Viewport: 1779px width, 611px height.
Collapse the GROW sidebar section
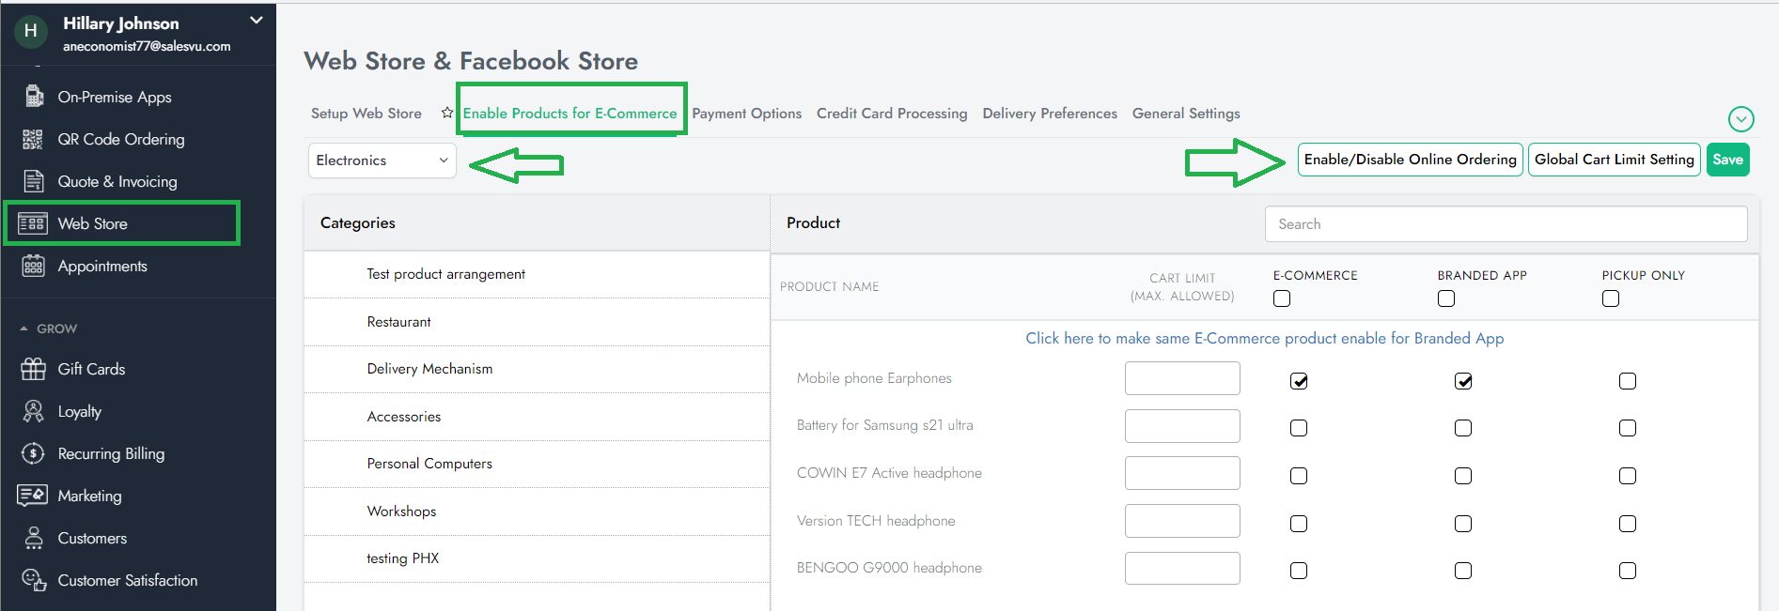click(24, 328)
